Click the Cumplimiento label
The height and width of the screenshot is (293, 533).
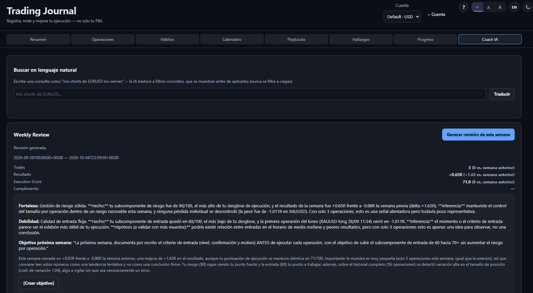(x=26, y=189)
